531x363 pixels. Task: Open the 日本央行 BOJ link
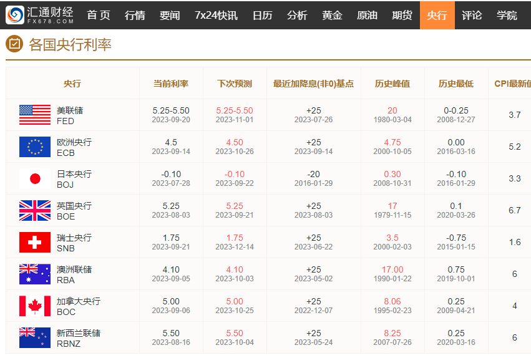tap(74, 179)
